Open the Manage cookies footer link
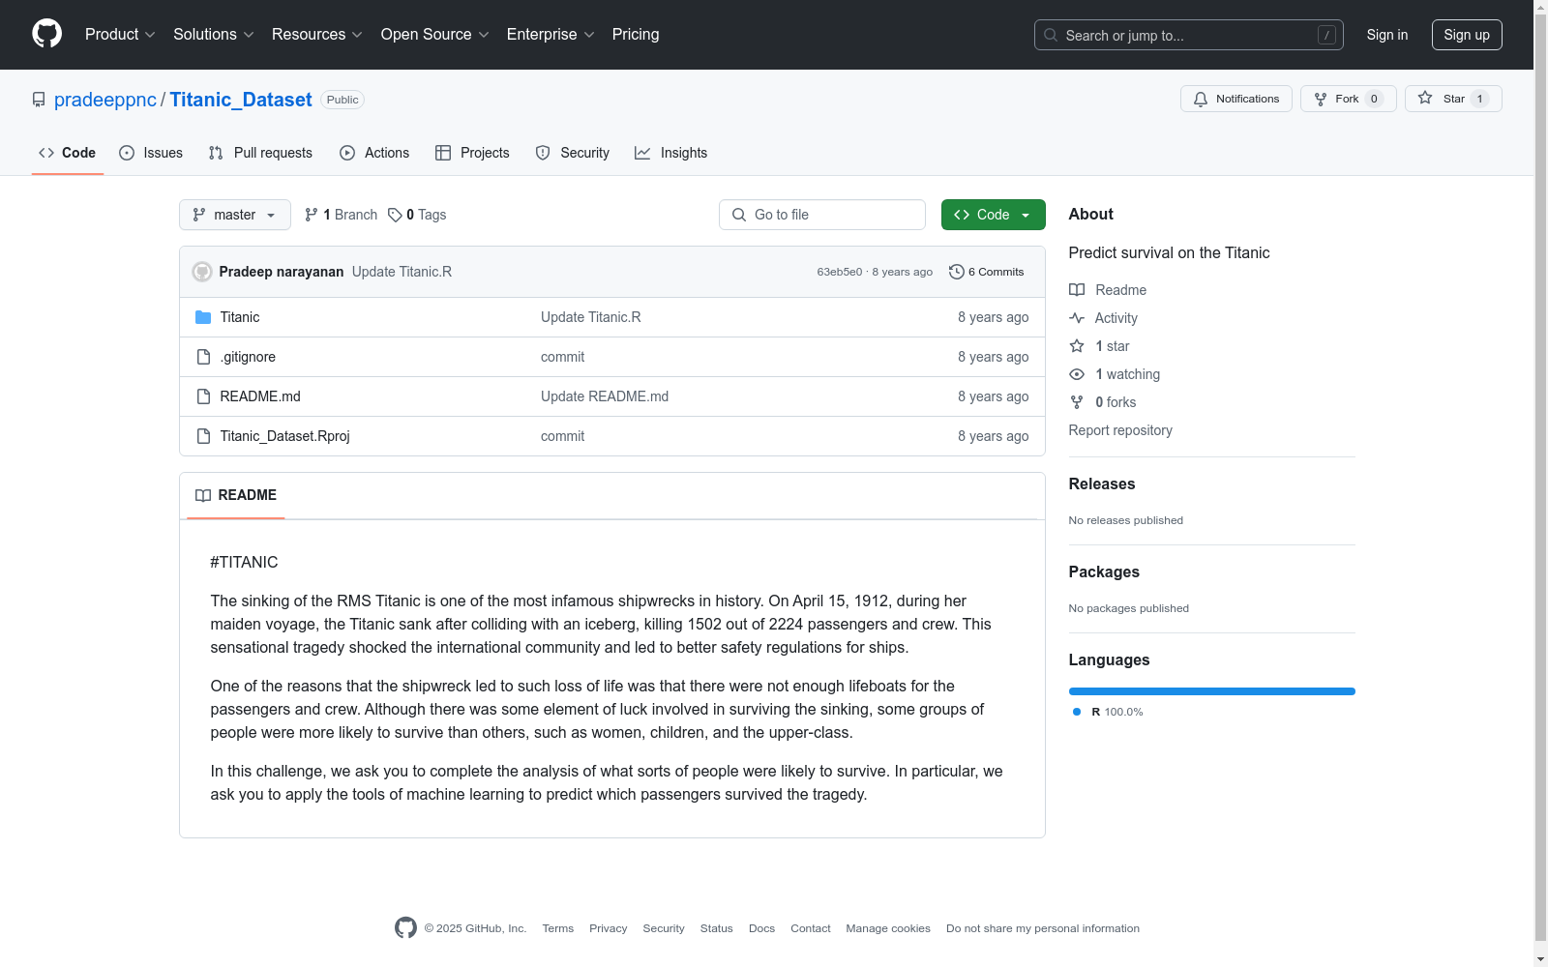 (888, 928)
